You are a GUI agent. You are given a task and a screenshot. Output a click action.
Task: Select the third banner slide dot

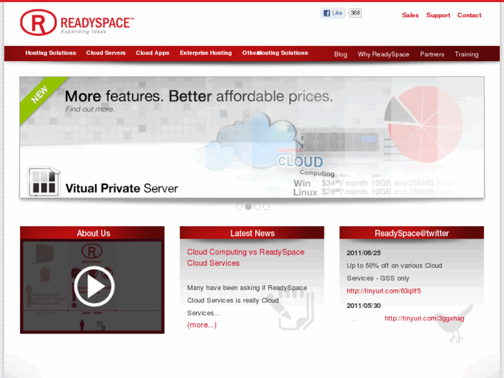257,207
